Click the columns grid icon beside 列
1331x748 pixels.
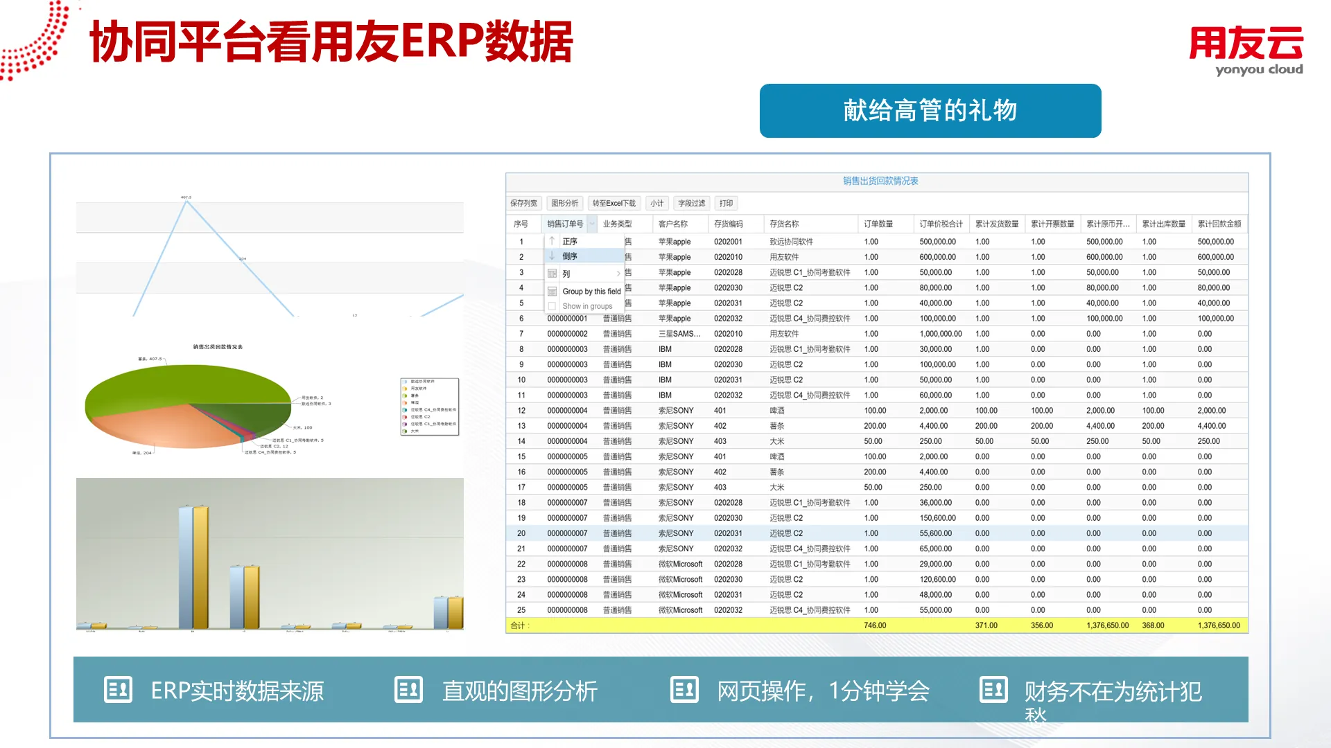pos(553,274)
